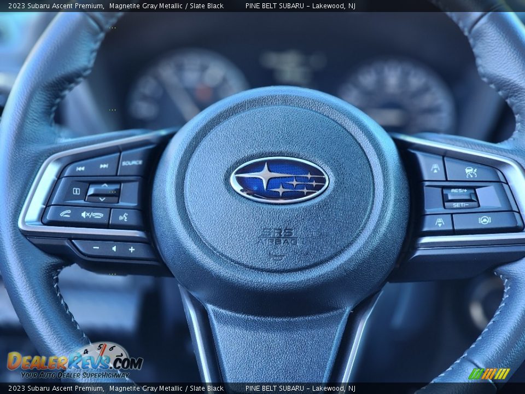The image size is (525, 394).
Task: Select top caption "Magnetite Gray Metallic / Slate Black"
Action: click(166, 5)
